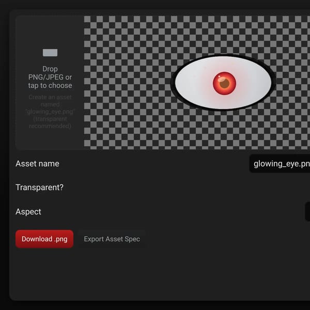Click the empty panel area below Download button
This screenshot has height=310, width=310.
[138, 275]
